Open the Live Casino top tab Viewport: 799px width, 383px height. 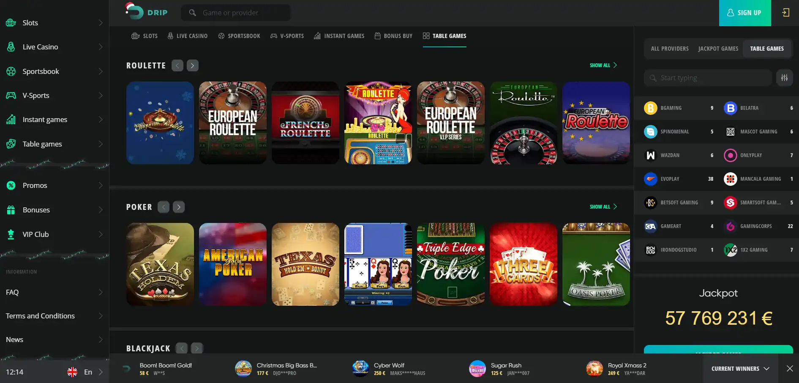pyautogui.click(x=187, y=36)
